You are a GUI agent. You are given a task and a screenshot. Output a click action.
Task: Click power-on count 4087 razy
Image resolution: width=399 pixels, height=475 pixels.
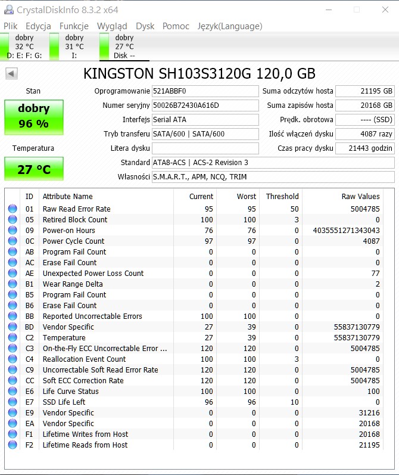click(365, 134)
